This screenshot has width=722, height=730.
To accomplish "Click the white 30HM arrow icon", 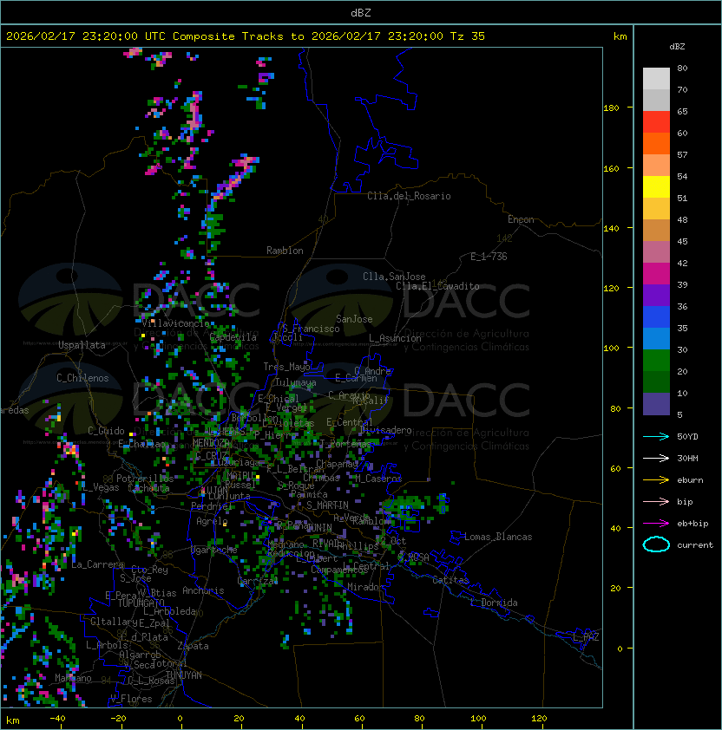I will (656, 458).
